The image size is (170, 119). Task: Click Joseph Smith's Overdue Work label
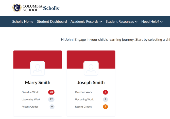(x=83, y=92)
